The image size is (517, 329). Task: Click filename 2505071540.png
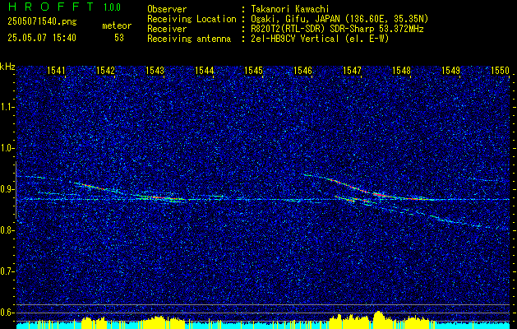pos(42,22)
